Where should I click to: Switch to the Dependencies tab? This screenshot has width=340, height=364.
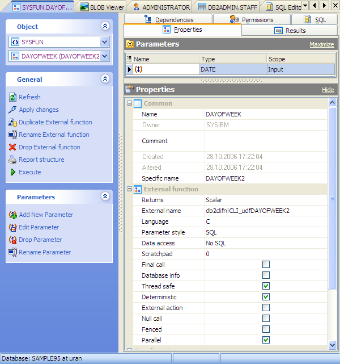[x=169, y=19]
